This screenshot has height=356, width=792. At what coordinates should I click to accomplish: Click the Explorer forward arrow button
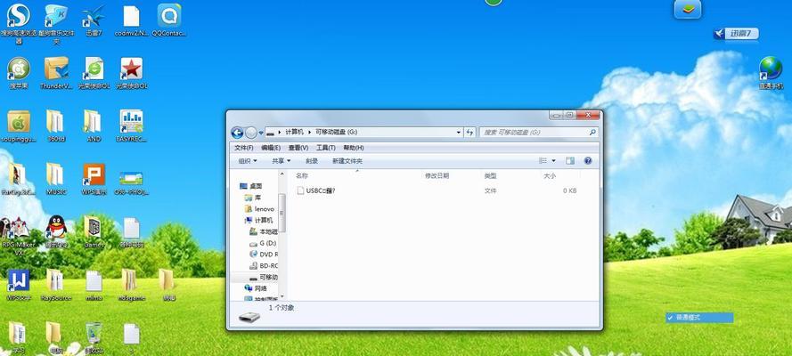(251, 133)
